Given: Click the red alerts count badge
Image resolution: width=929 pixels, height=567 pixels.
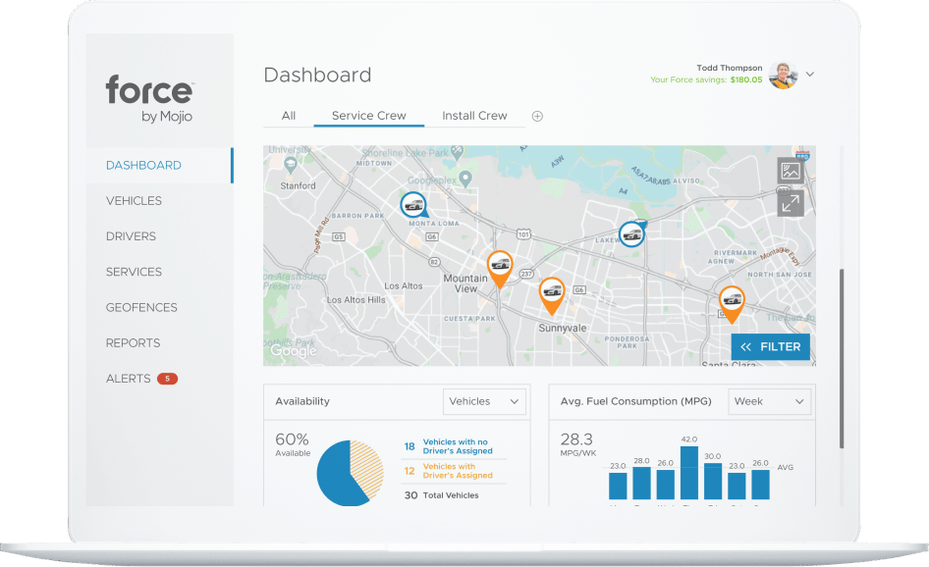Looking at the screenshot, I should [167, 379].
